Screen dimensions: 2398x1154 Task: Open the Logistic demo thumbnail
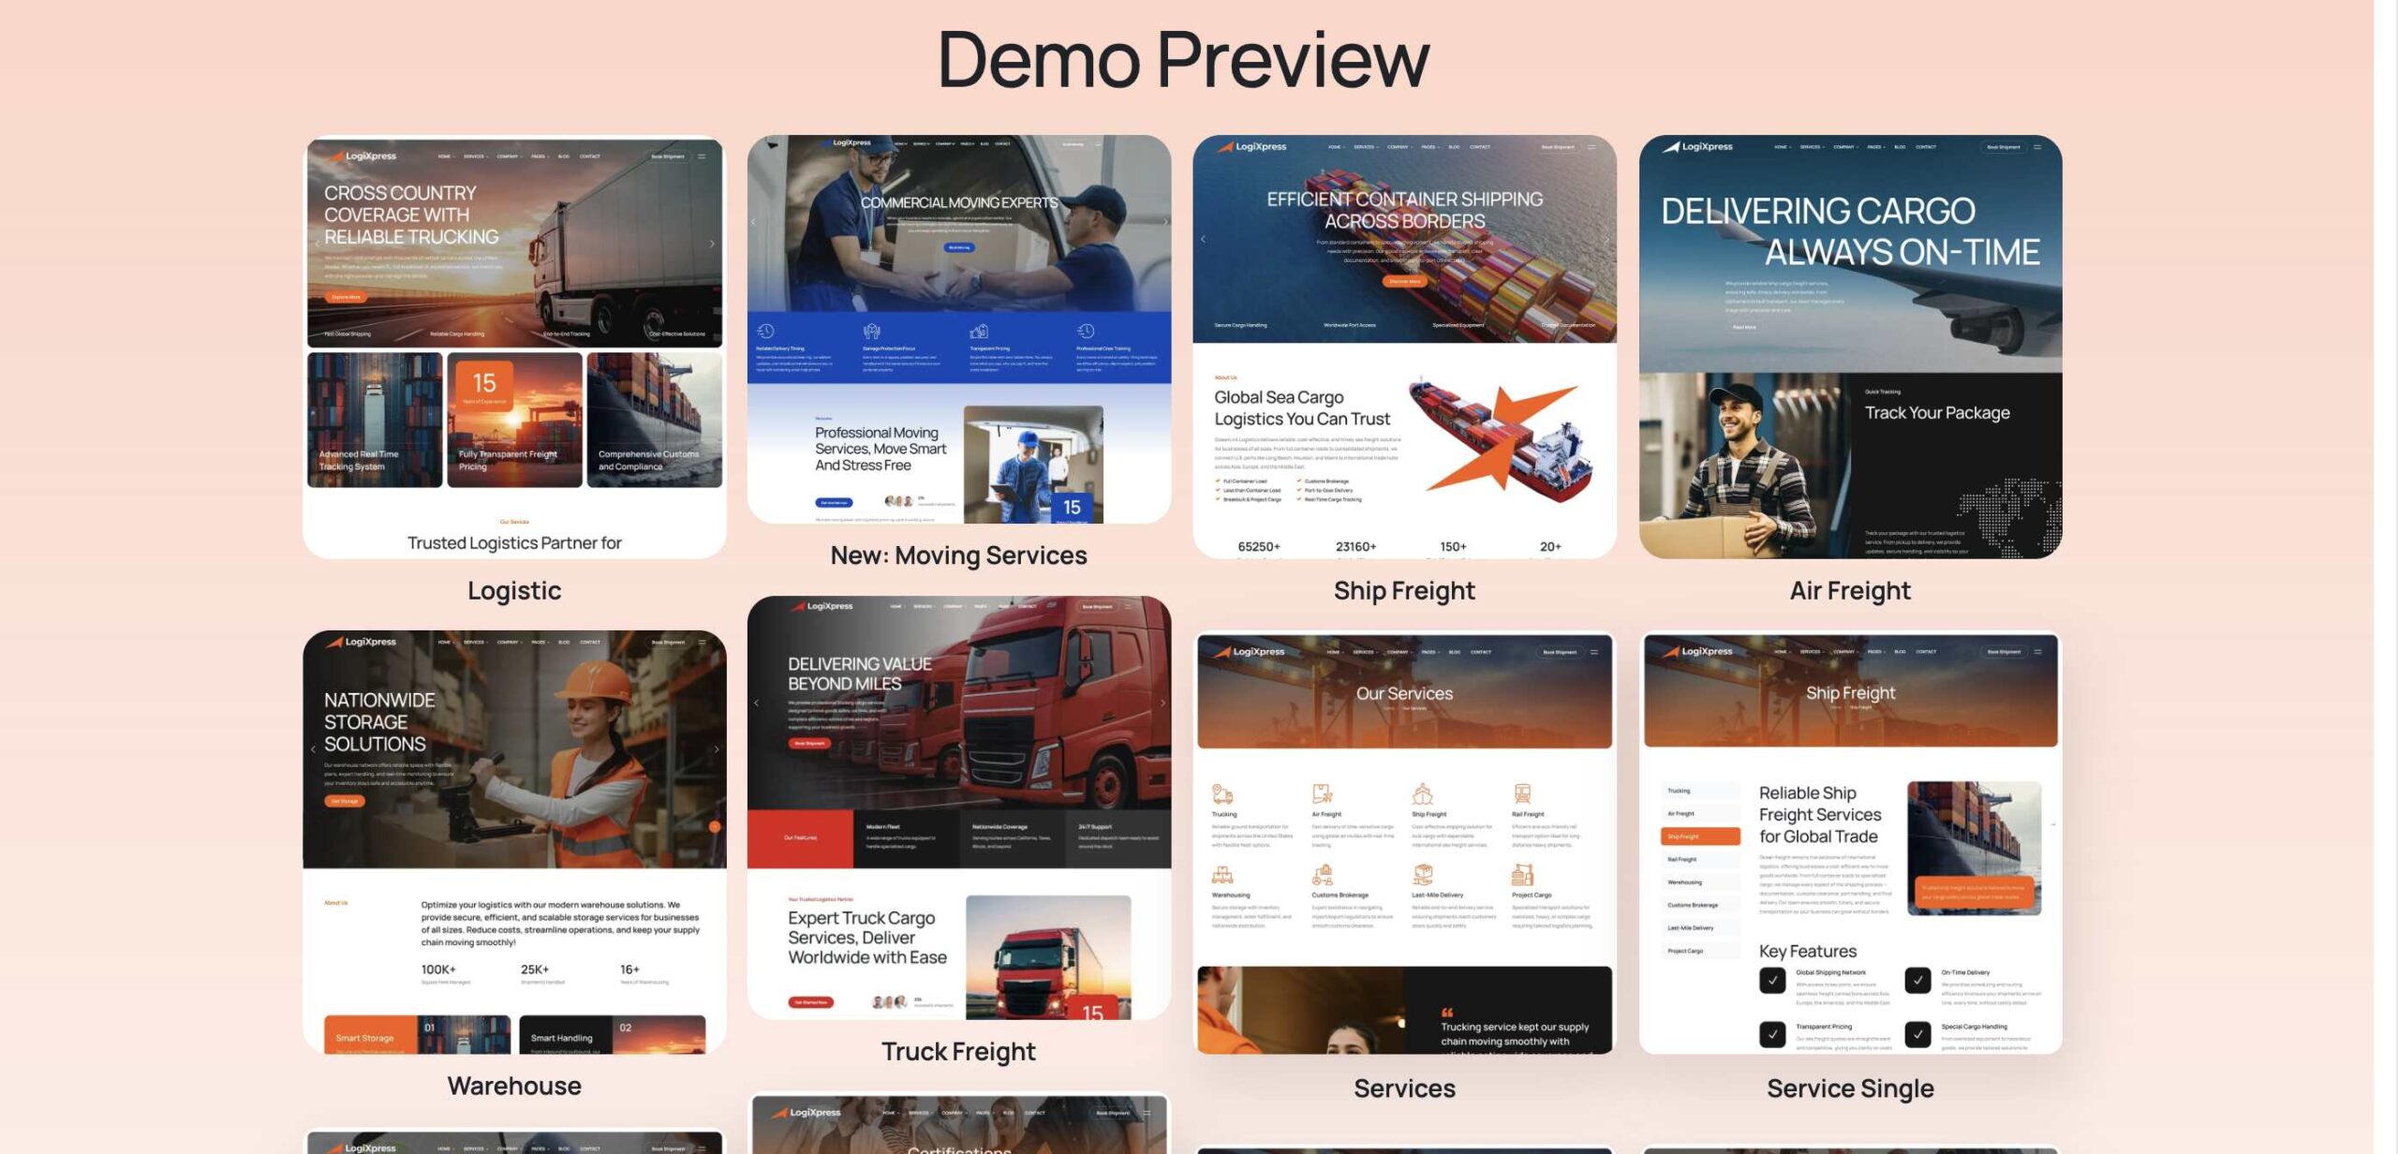point(514,348)
